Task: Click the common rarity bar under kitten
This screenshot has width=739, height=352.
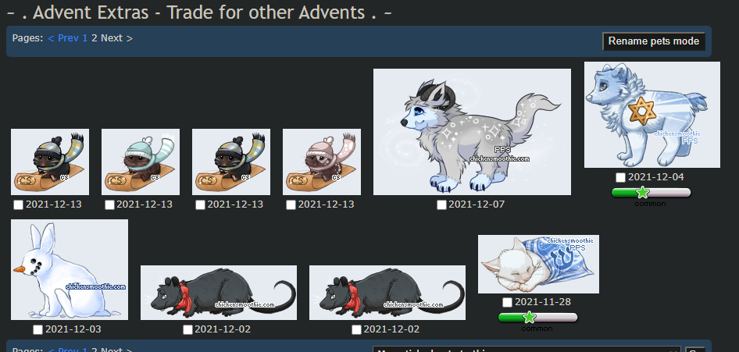Action: 537,317
